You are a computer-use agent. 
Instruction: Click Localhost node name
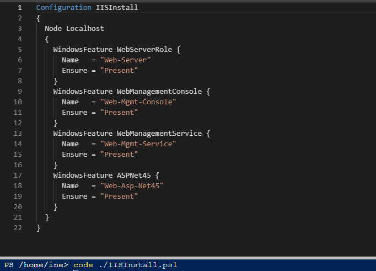[85, 29]
